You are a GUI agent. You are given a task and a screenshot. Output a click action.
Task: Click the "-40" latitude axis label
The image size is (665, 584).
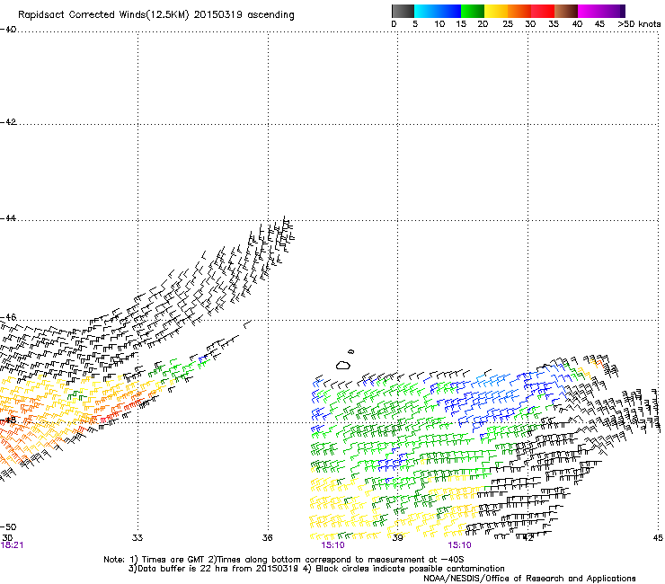[8, 30]
